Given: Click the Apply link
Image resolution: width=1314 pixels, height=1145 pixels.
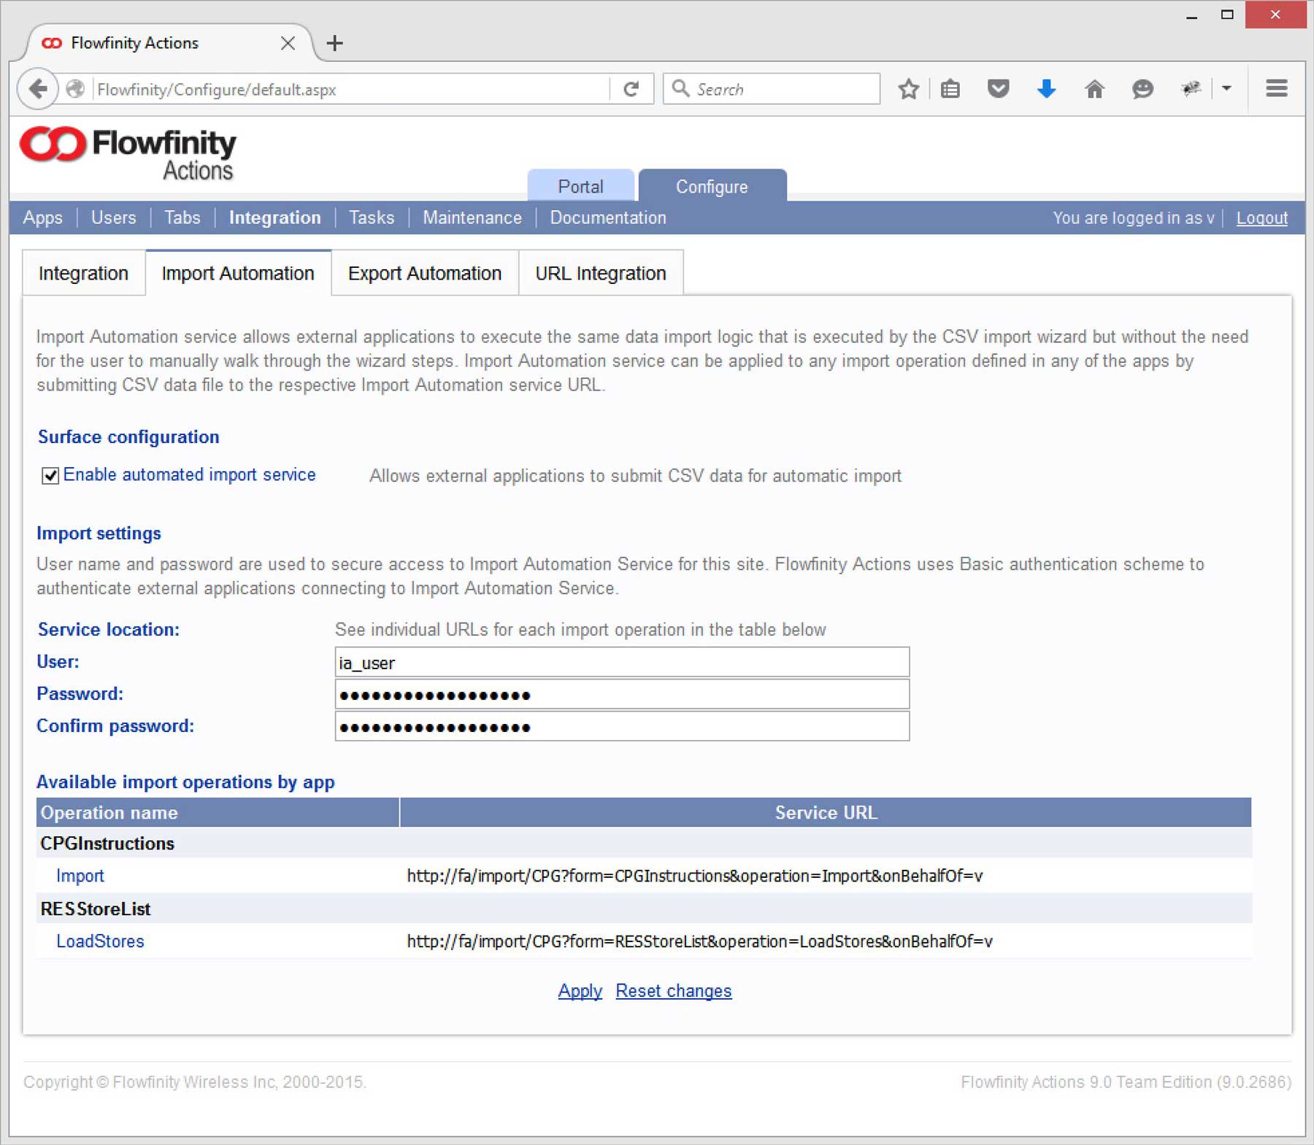Looking at the screenshot, I should [x=580, y=990].
